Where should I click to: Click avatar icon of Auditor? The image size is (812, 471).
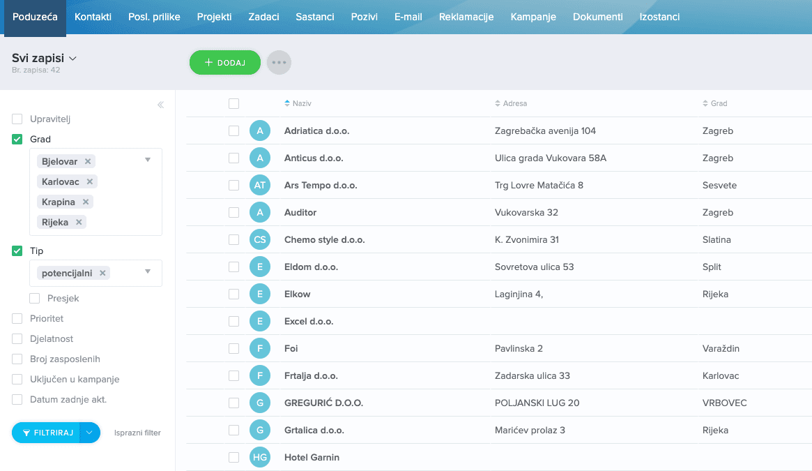coord(260,212)
